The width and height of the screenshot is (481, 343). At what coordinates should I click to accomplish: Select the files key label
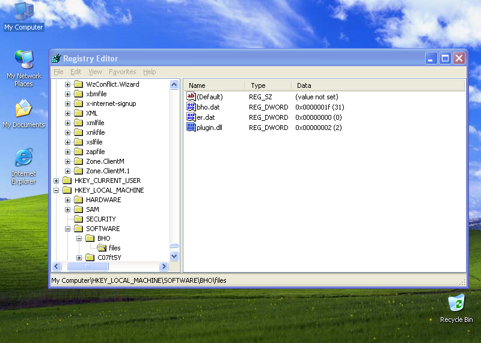coord(114,248)
